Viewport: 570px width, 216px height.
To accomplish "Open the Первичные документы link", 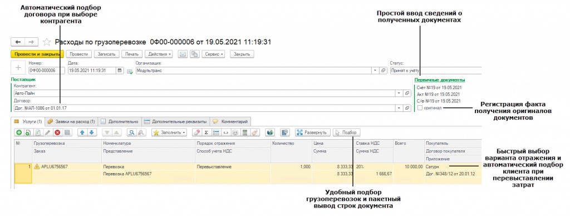I will point(440,80).
